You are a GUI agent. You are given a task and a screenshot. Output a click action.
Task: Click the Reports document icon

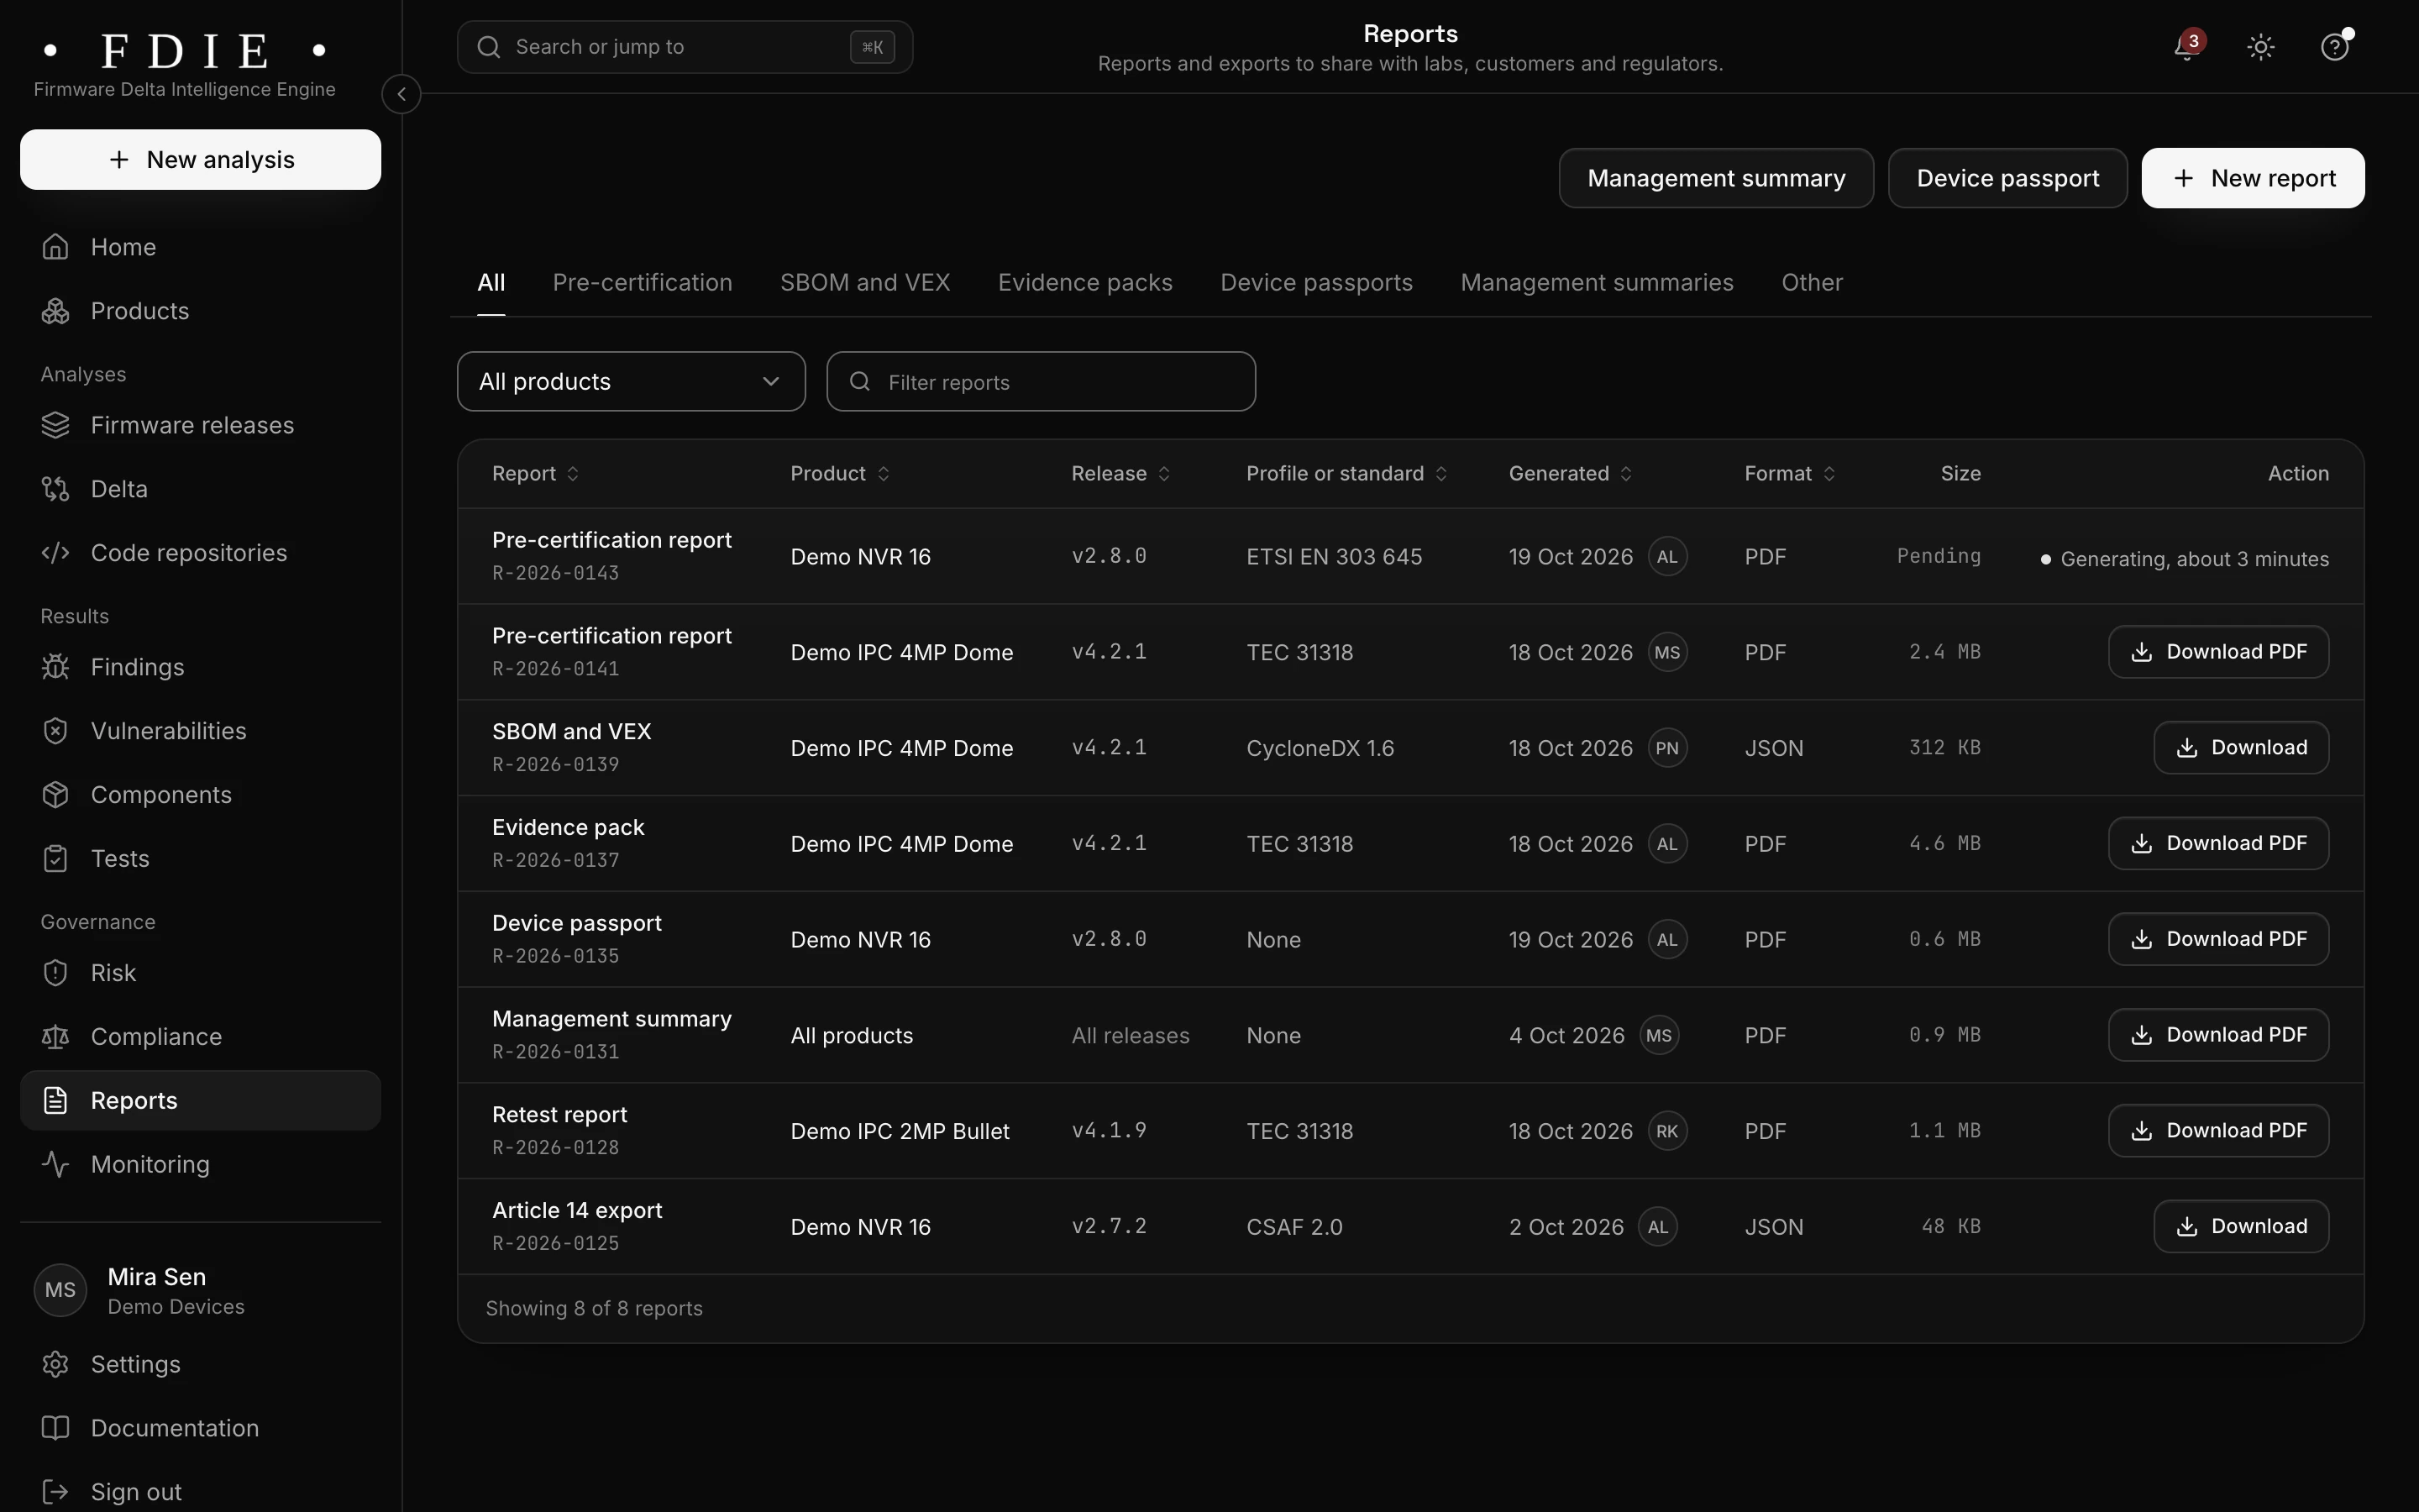56,1101
